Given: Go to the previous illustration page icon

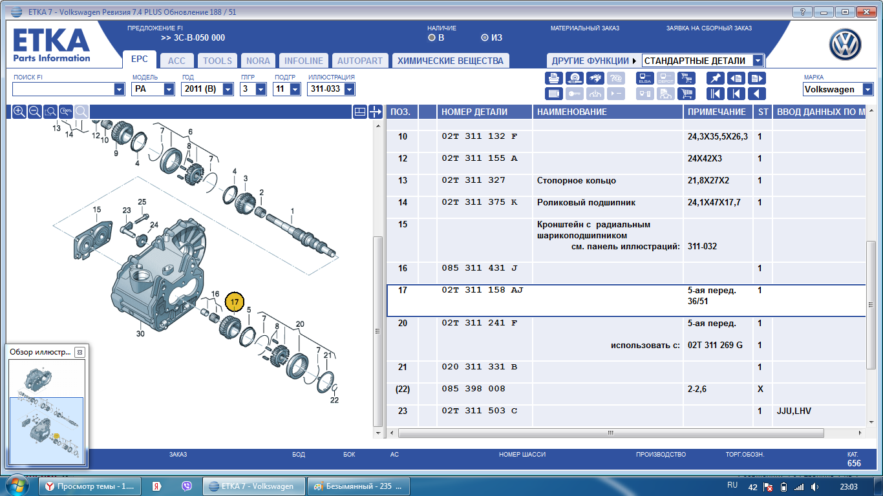Looking at the screenshot, I should pyautogui.click(x=736, y=78).
